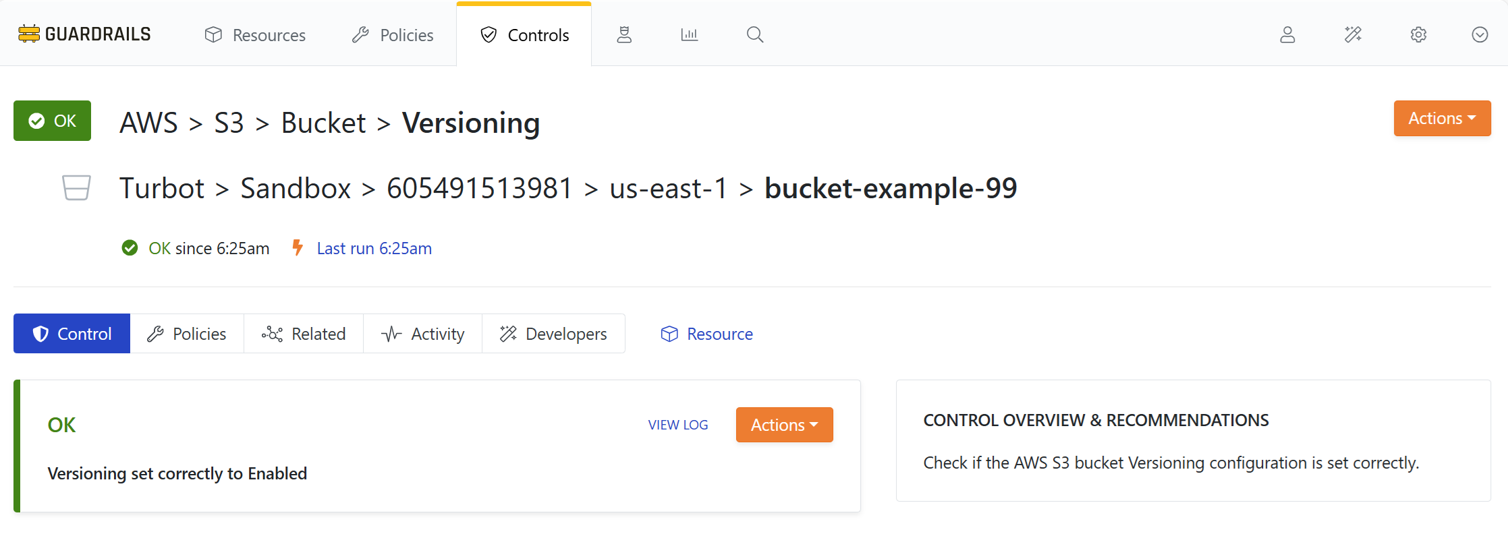Open the Policies top navigation tab
Image resolution: width=1508 pixels, height=534 pixels.
pyautogui.click(x=393, y=35)
